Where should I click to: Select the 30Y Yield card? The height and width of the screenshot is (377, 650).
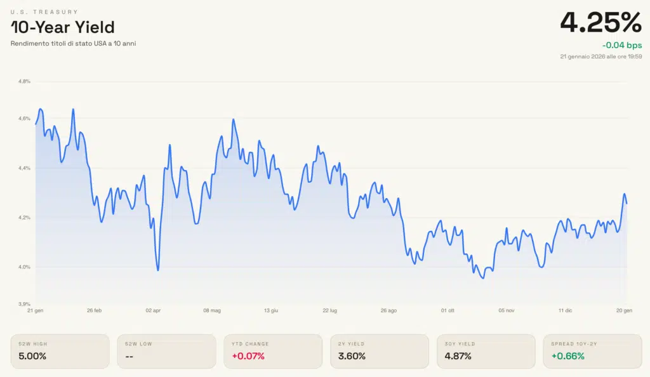485,351
